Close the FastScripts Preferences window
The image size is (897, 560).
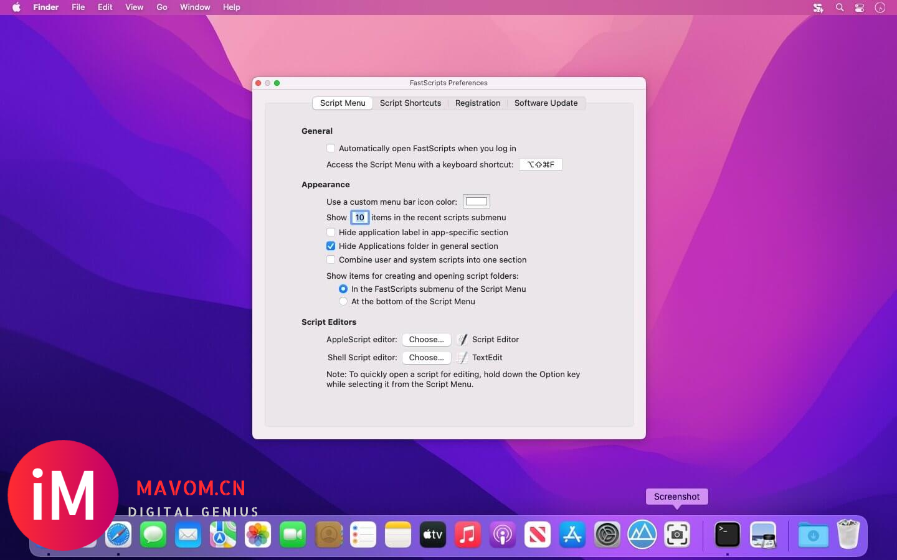(x=259, y=83)
